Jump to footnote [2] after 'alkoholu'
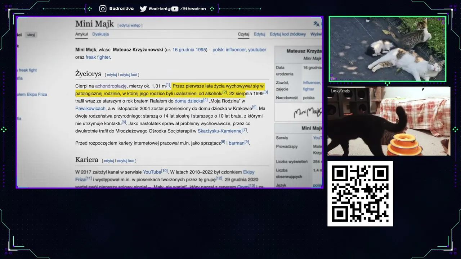This screenshot has height=259, width=461. [x=225, y=92]
